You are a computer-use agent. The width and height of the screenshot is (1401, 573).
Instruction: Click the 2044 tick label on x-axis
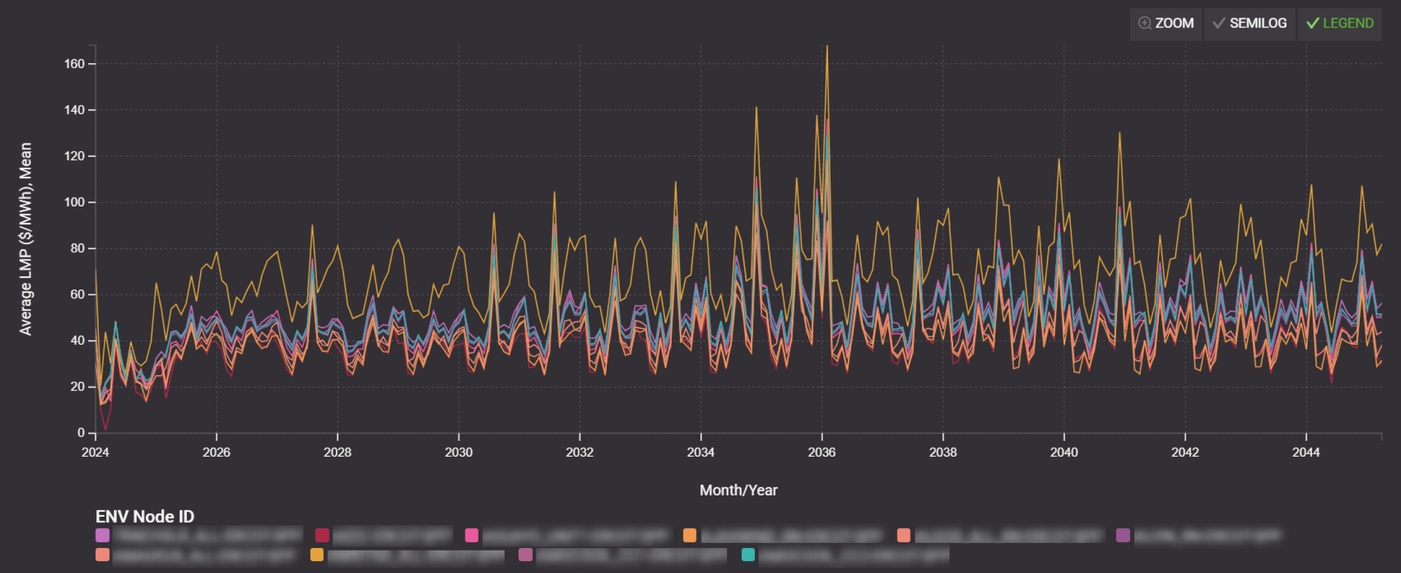tap(1306, 452)
